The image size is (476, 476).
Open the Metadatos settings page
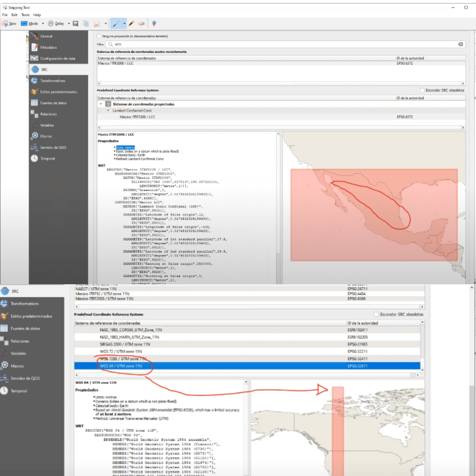(x=48, y=47)
